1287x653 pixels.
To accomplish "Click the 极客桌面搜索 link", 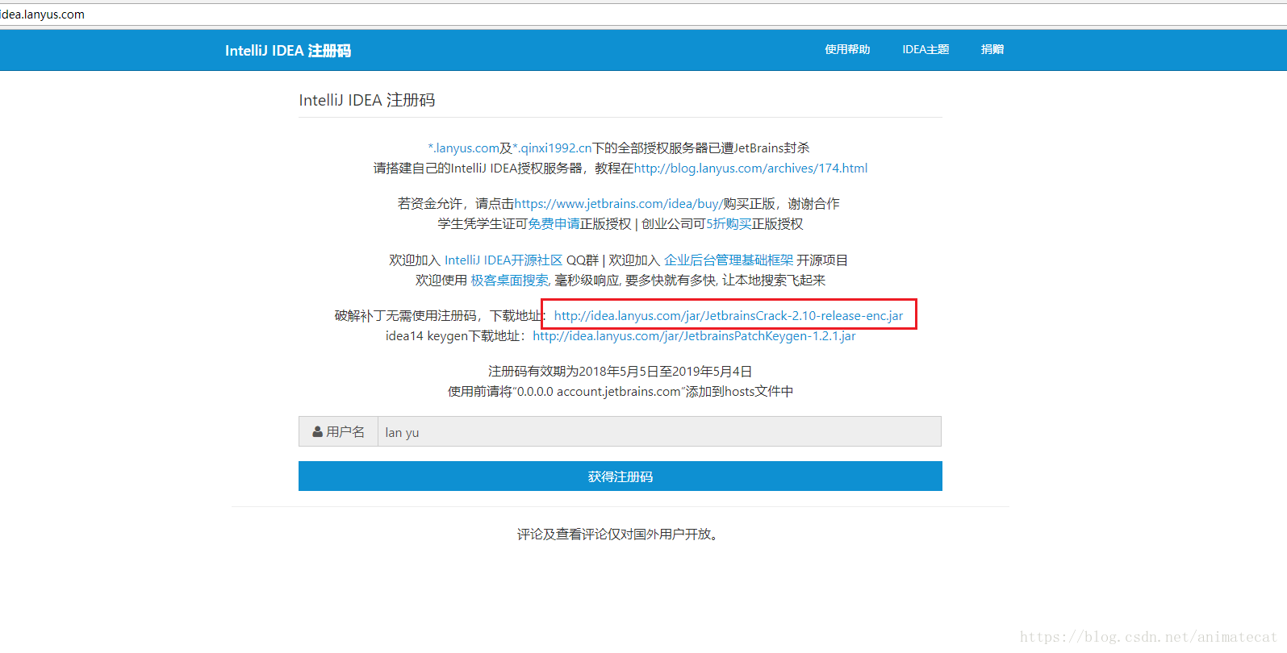I will click(509, 281).
